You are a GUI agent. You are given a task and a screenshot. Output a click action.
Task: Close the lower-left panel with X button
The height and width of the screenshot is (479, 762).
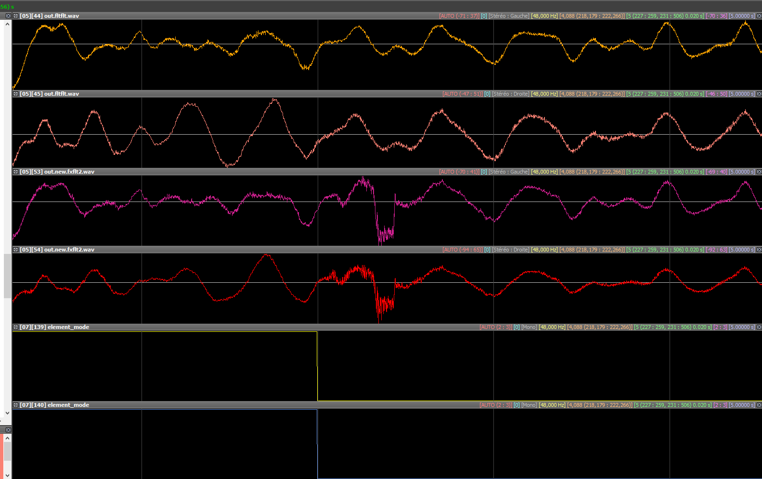point(8,429)
